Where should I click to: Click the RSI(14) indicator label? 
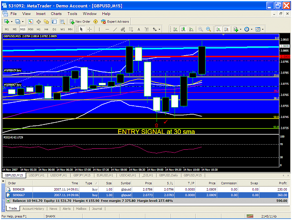[x=13, y=137]
